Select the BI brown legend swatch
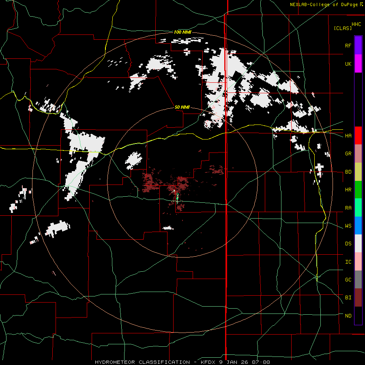The image size is (365, 365). coord(358,298)
